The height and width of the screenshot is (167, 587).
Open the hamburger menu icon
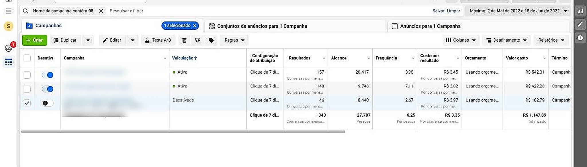click(x=9, y=11)
